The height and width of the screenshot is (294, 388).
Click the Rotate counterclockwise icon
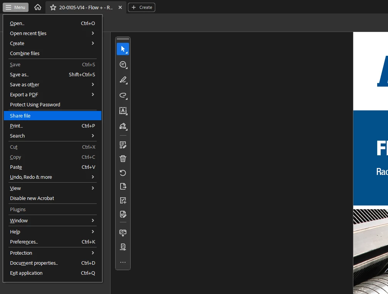click(x=123, y=173)
